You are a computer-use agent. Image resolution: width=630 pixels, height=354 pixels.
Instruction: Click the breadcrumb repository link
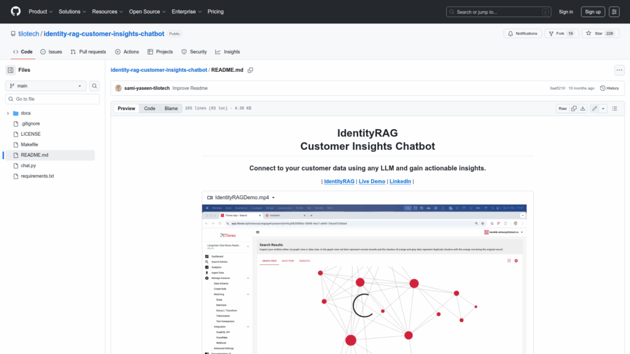159,70
